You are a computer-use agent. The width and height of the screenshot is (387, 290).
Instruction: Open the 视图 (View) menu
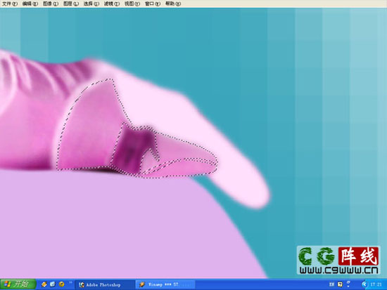[132, 4]
